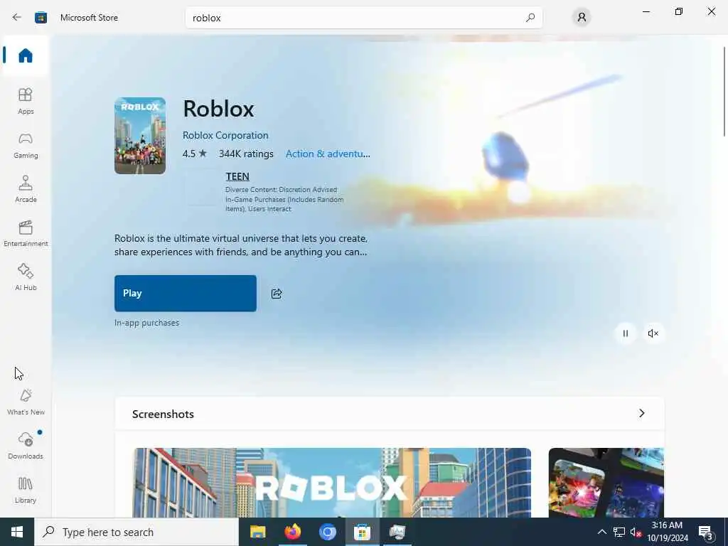Click the taskbar clock showing 3:16 AM
The height and width of the screenshot is (546, 728).
pyautogui.click(x=667, y=532)
